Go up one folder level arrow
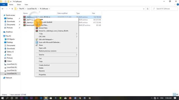This screenshot has width=179, height=100. pyautogui.click(x=12, y=9)
